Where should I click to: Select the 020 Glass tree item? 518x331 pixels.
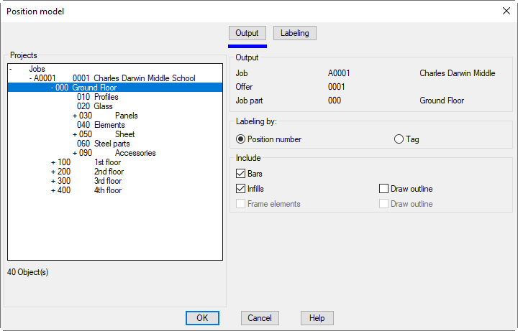click(103, 106)
